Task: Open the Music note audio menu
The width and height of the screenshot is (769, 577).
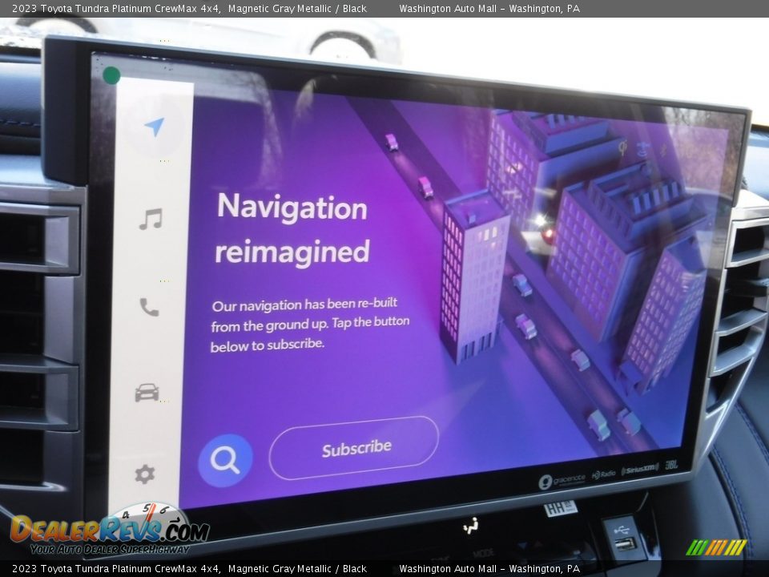Action: point(151,219)
